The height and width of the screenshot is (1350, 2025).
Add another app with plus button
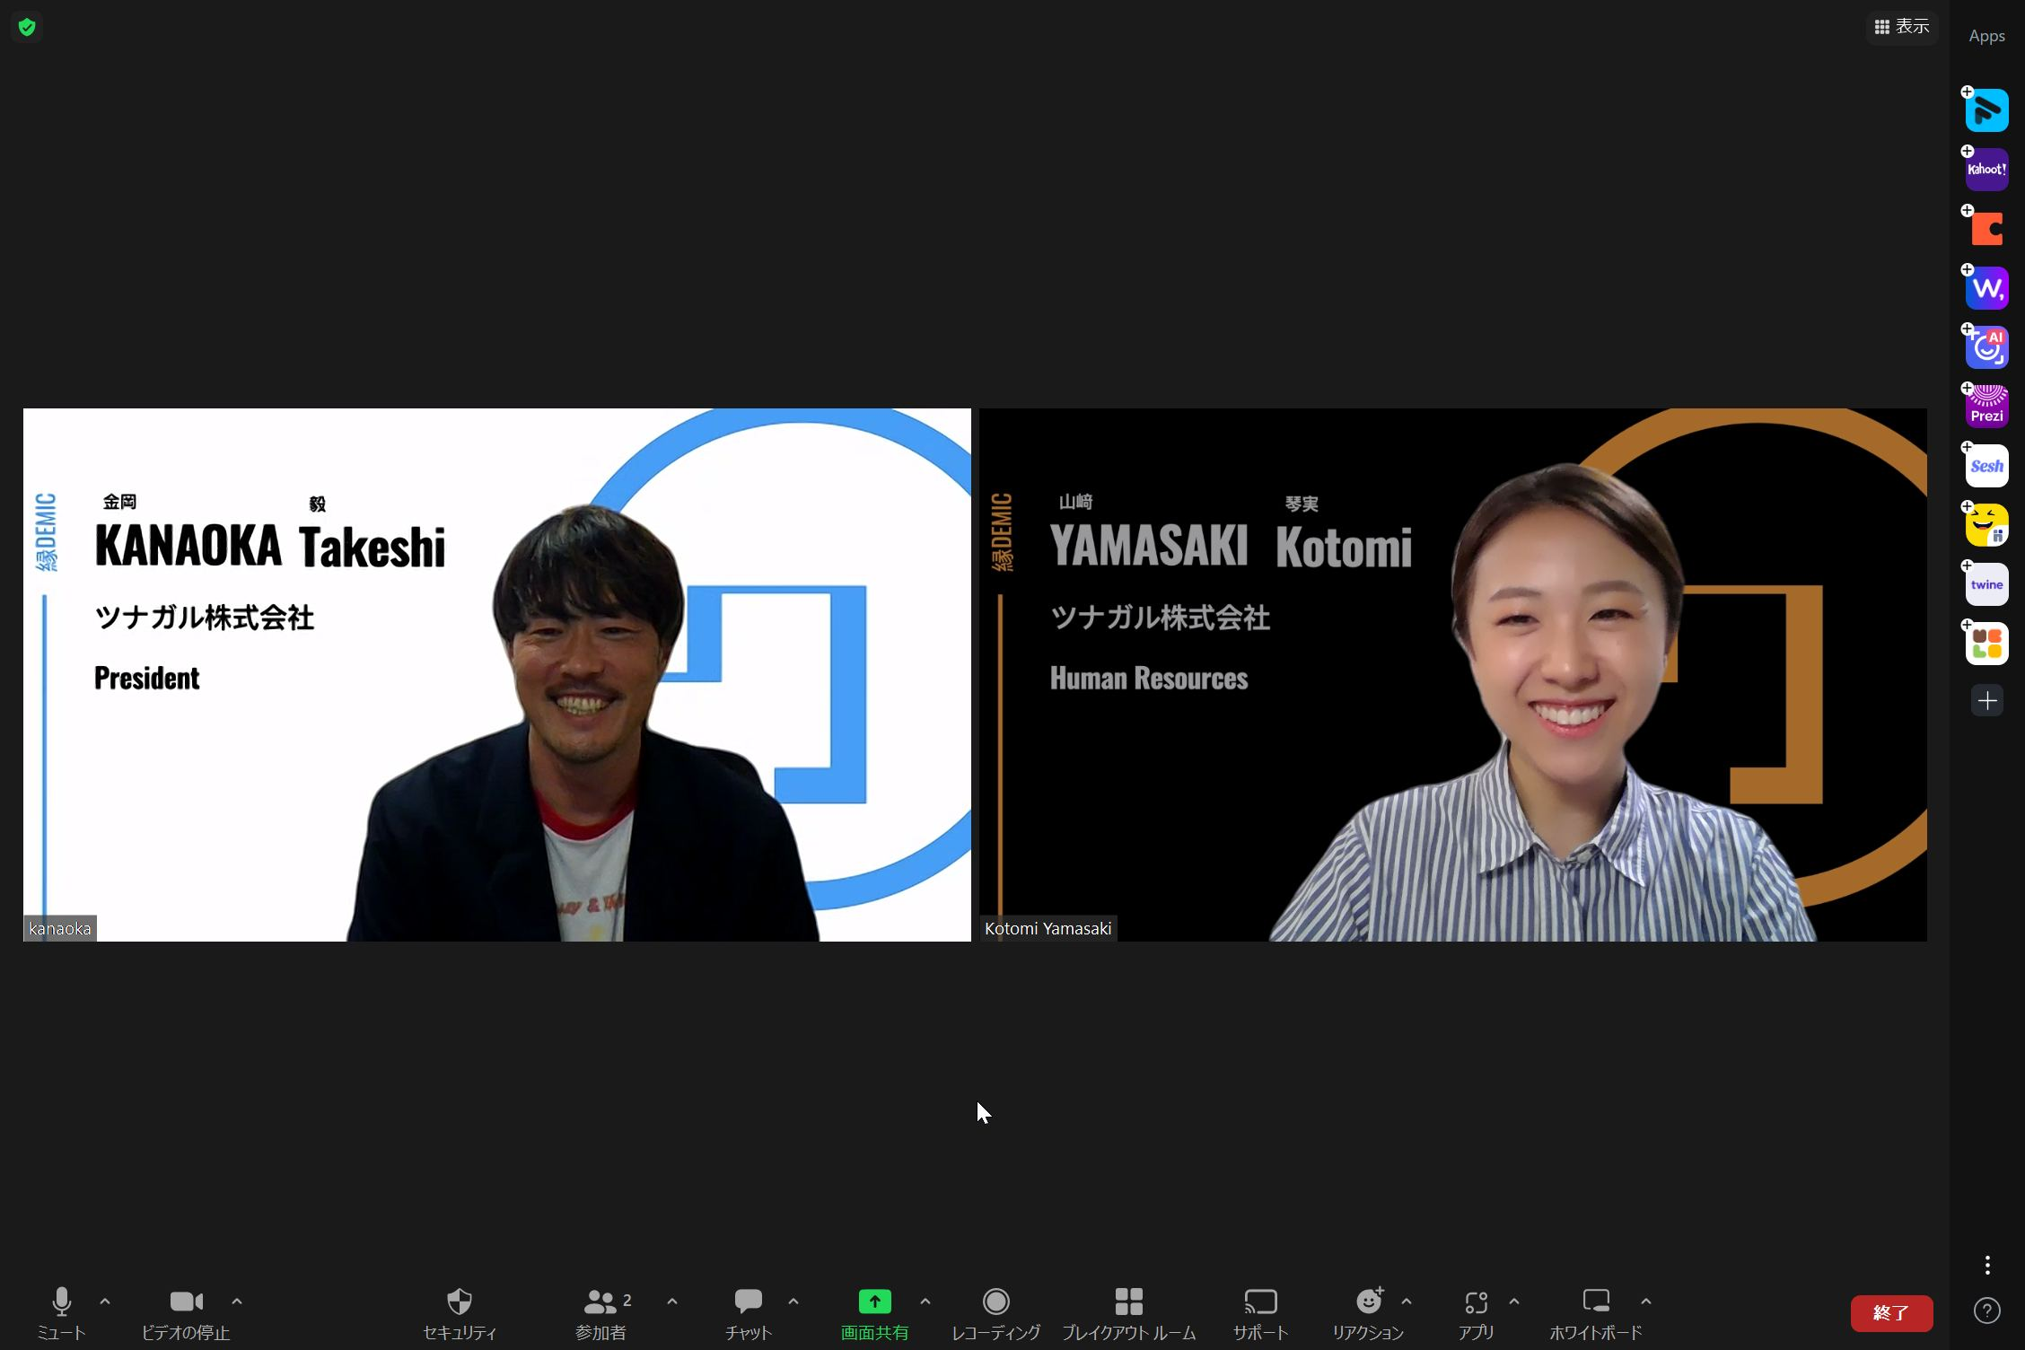(1986, 700)
